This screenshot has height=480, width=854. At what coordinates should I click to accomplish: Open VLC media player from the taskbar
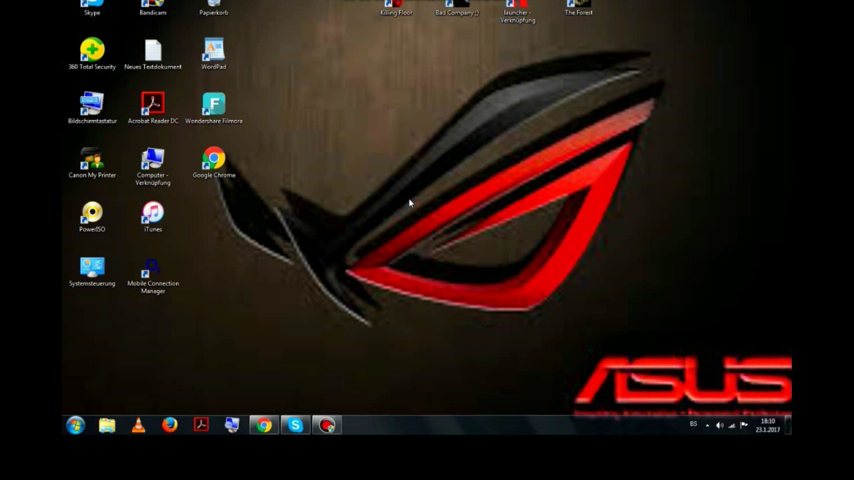point(138,425)
